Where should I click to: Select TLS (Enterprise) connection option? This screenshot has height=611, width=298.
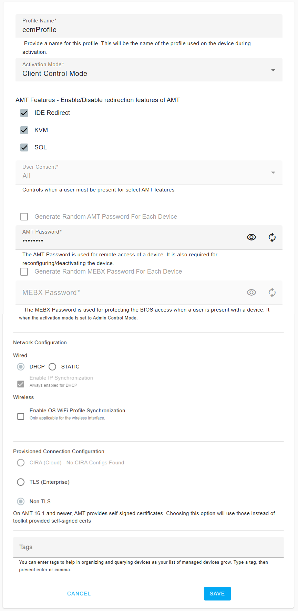coord(21,482)
